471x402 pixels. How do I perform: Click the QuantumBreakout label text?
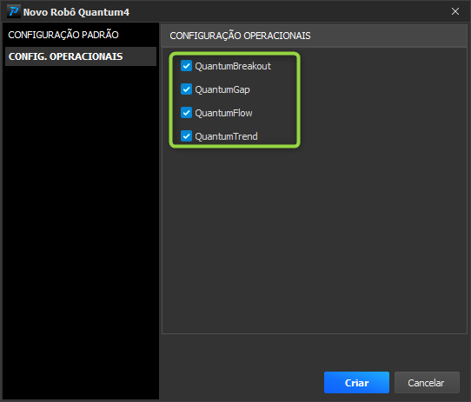(x=233, y=66)
